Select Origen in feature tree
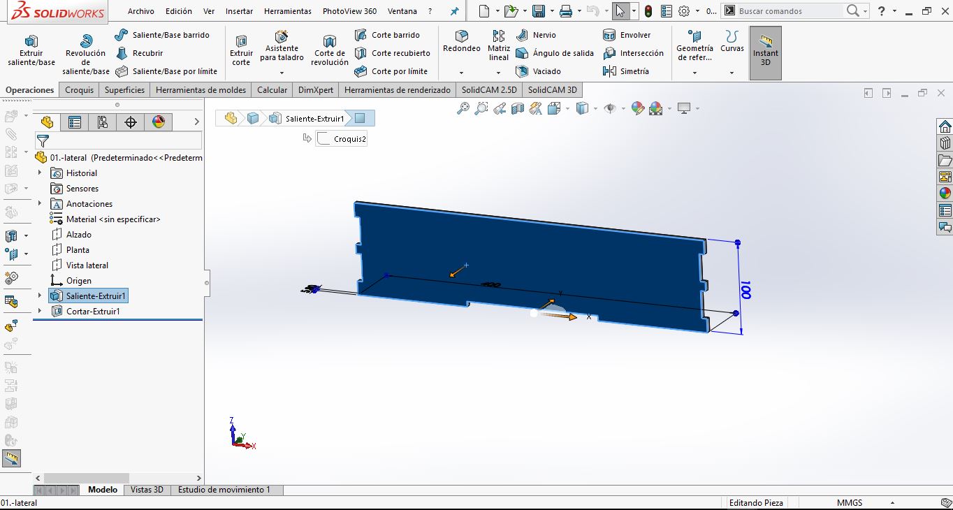 71,280
